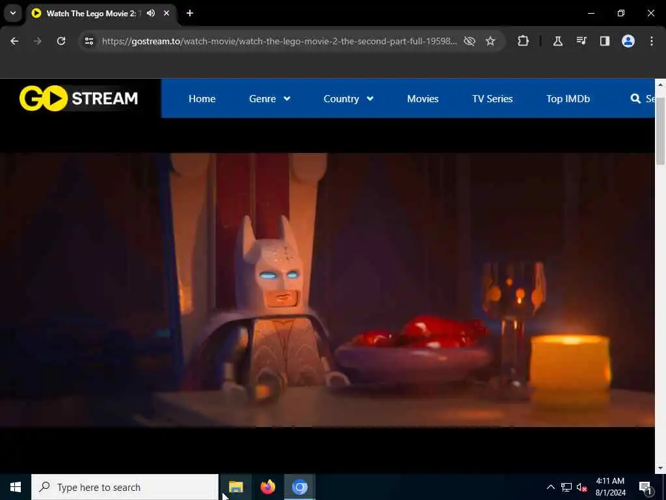Open the network status tray icon
This screenshot has height=500, width=666.
[566, 487]
